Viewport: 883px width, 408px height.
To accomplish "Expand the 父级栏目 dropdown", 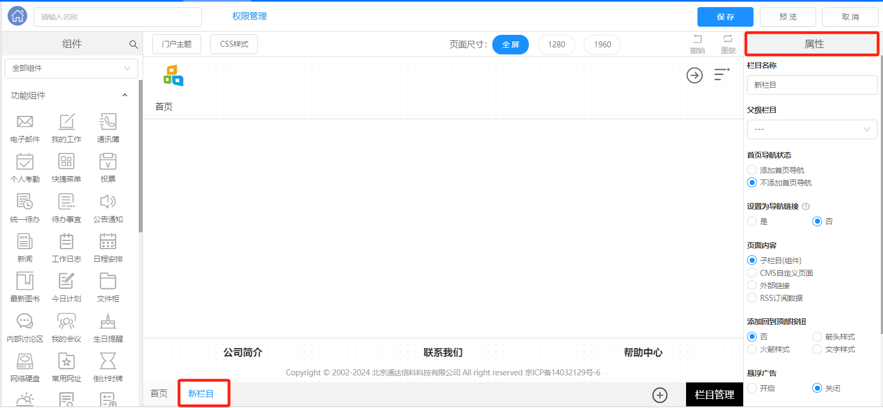I will [812, 129].
